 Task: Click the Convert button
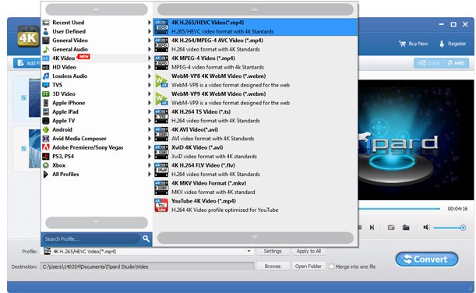(x=426, y=259)
